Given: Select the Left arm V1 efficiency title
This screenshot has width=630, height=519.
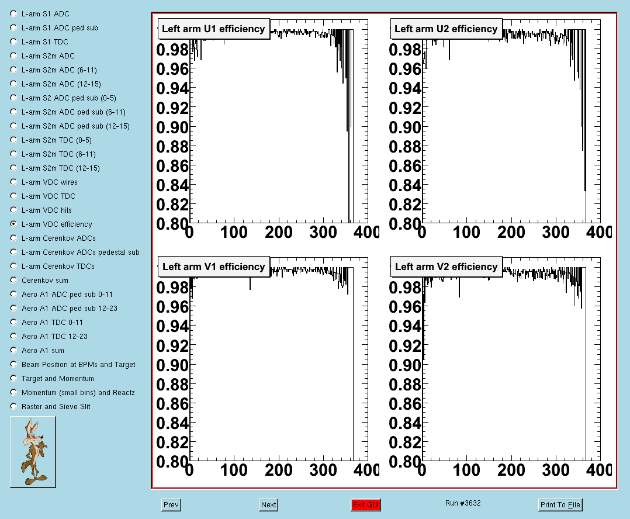Looking at the screenshot, I should click(x=213, y=267).
